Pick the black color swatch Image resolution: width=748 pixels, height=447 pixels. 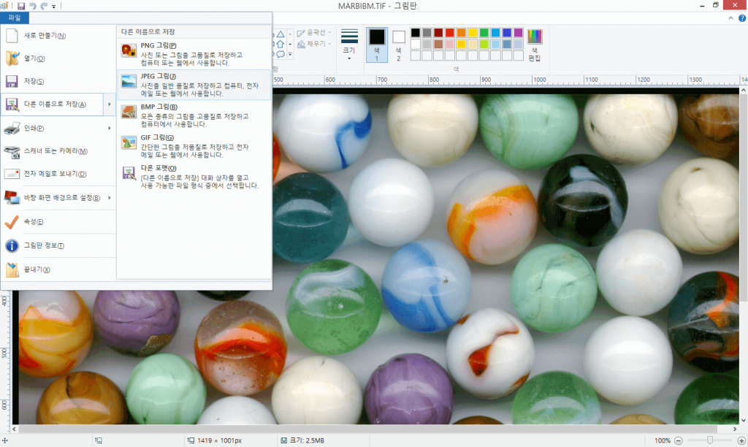(416, 32)
